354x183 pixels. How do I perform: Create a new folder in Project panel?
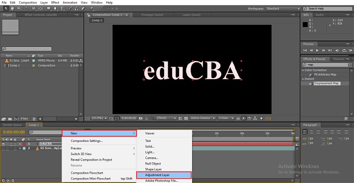click(10, 119)
